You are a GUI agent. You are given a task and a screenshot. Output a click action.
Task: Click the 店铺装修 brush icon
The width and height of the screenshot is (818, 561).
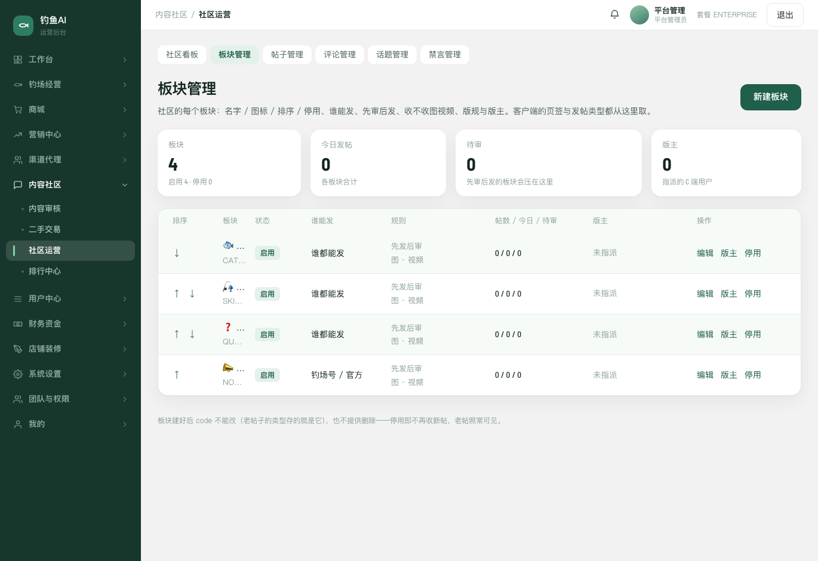(18, 349)
